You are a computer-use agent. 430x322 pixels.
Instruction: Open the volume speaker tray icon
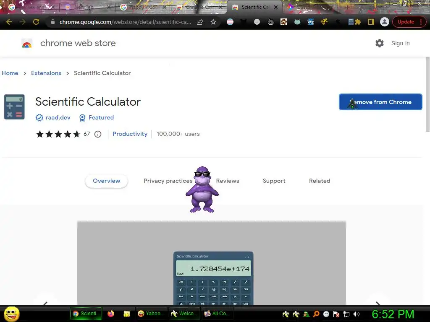point(357,314)
